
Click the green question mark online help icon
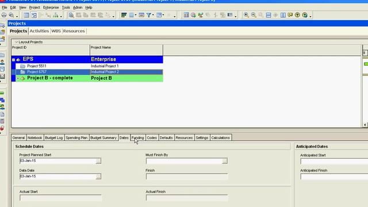[x=305, y=16]
